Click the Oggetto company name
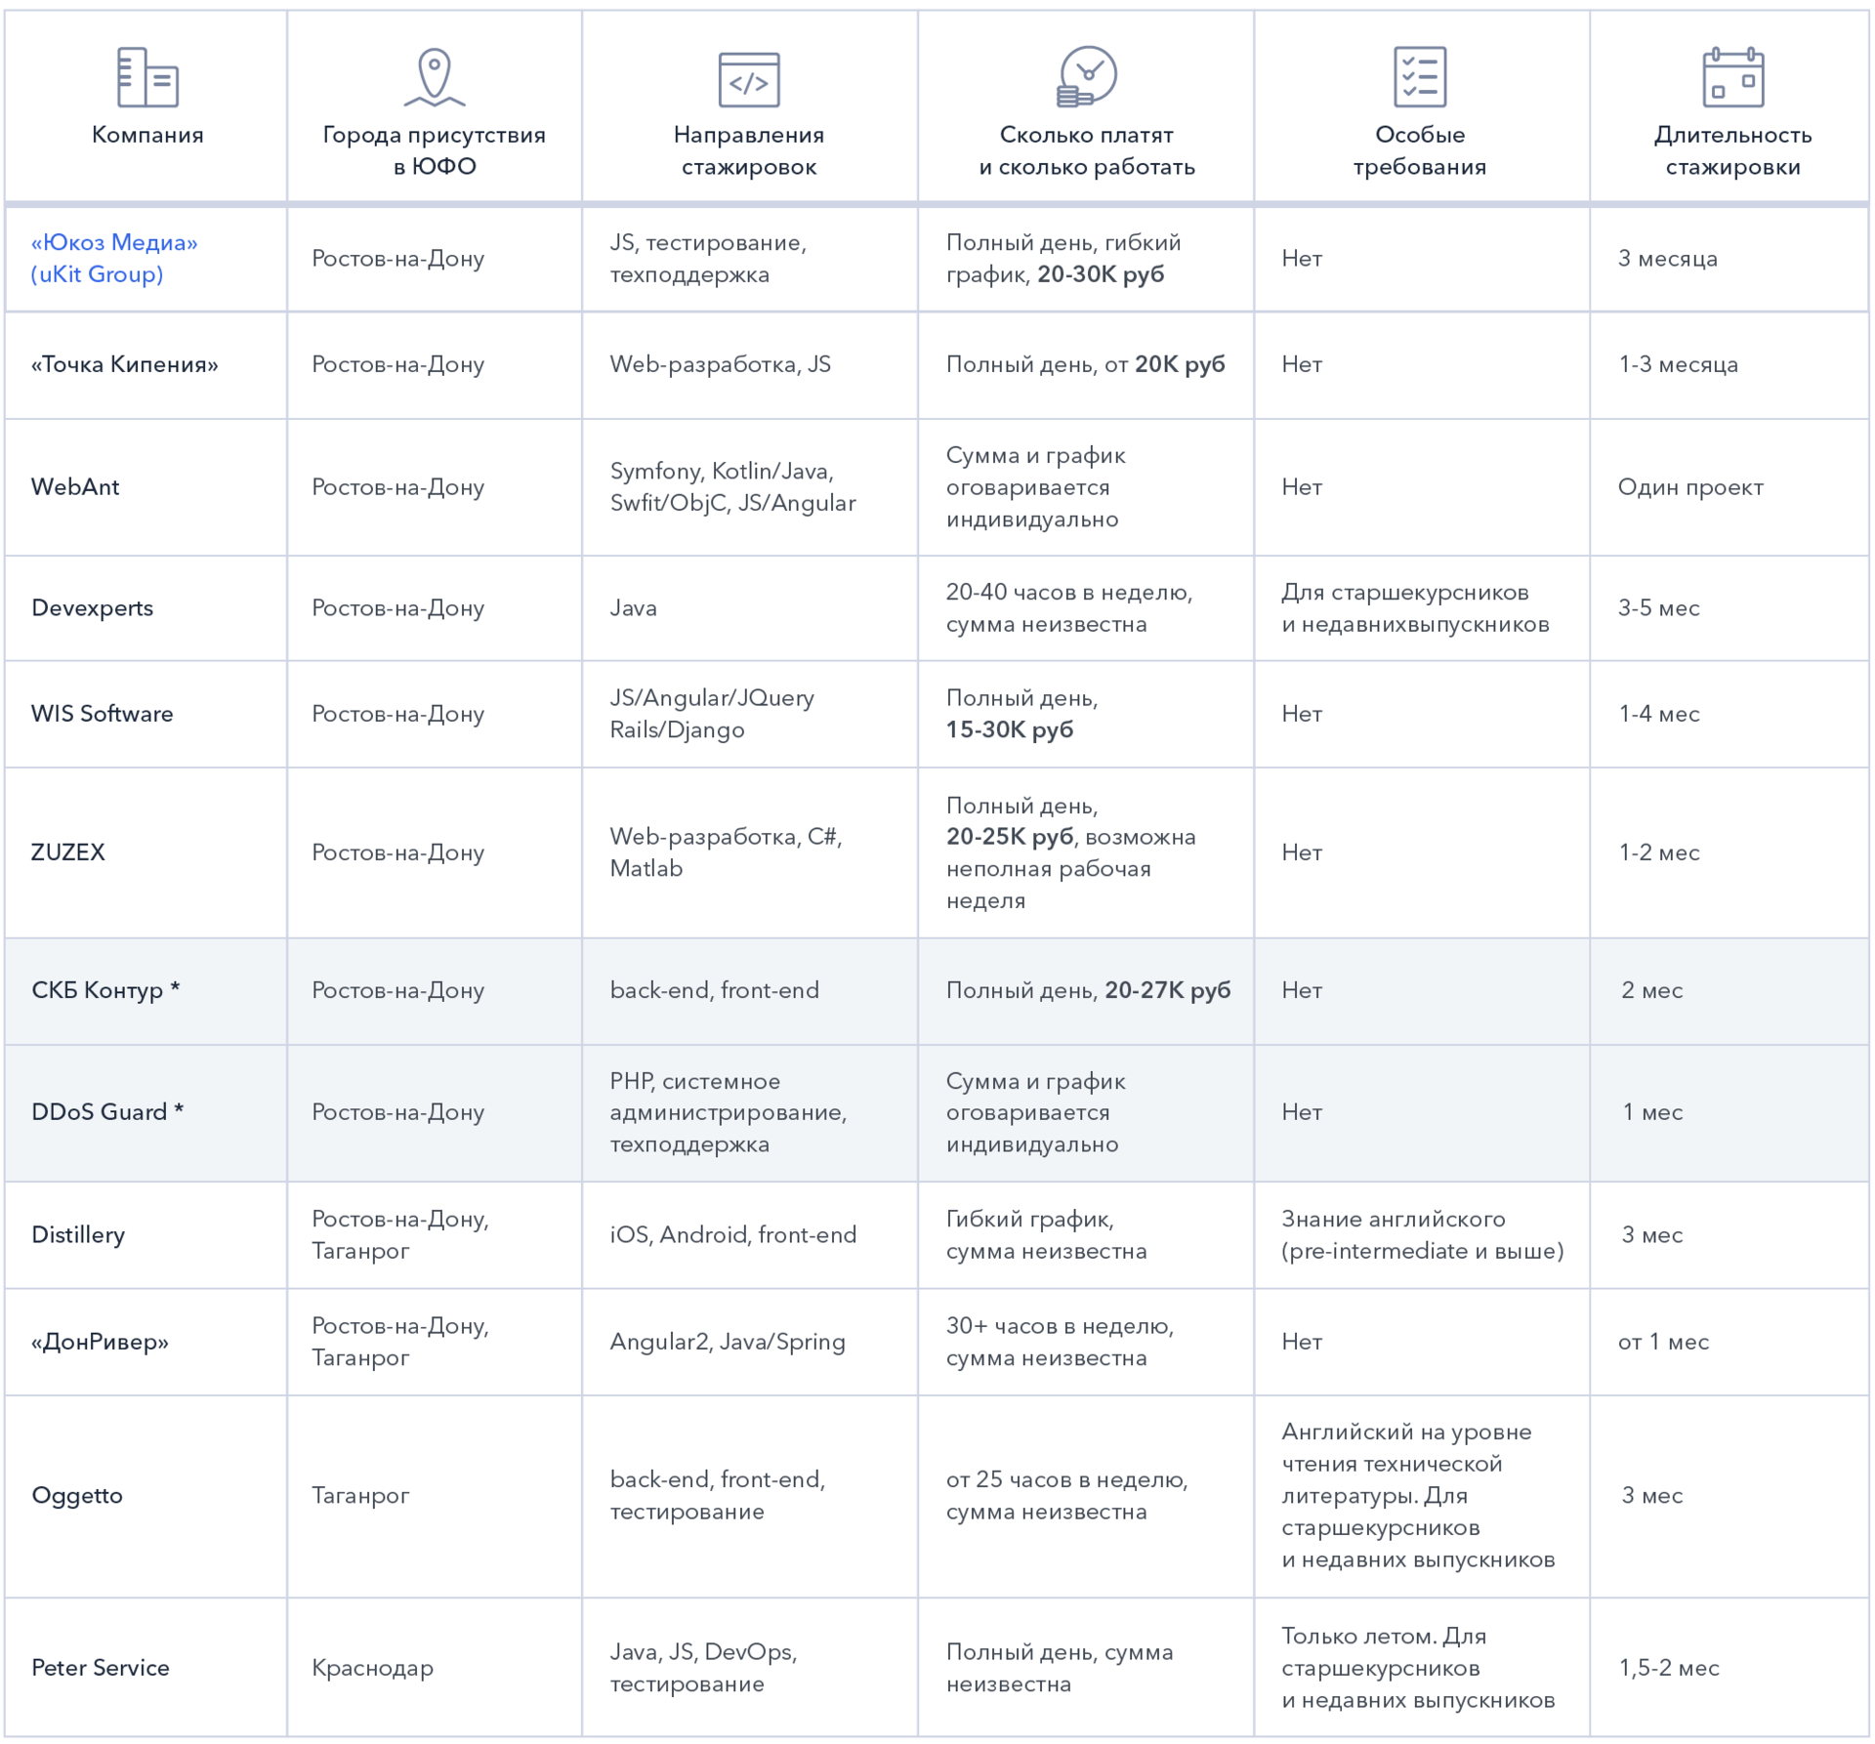Screen dimensions: 1875x1744 click(x=77, y=1495)
